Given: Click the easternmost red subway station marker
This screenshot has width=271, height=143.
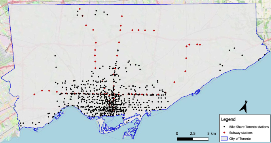Looking at the screenshot, I should pos(200,45).
